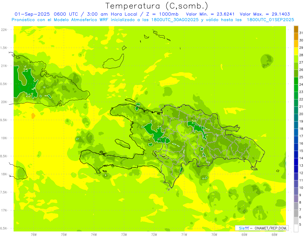Viewport: 308px width, 238px height.
Task: Click '3:00 am Hora Local' text
Action: (112, 14)
